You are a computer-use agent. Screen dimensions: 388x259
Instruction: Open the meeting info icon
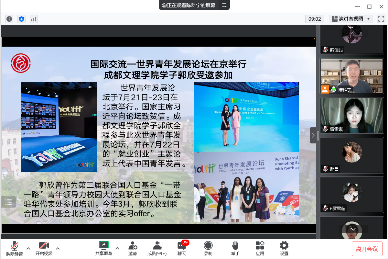tap(9, 19)
